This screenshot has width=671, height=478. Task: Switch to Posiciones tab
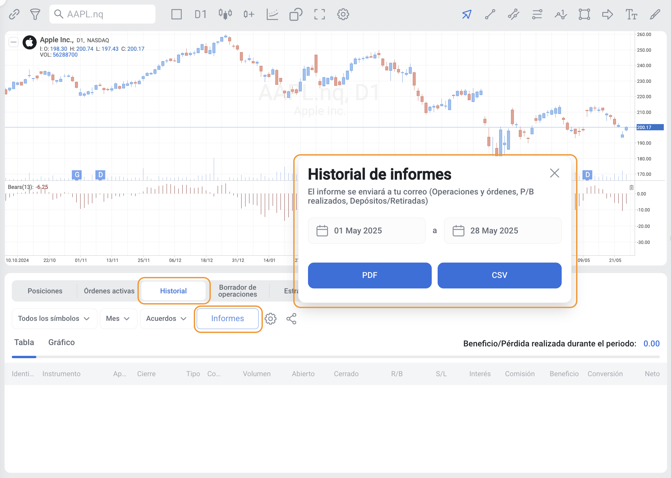tap(45, 291)
